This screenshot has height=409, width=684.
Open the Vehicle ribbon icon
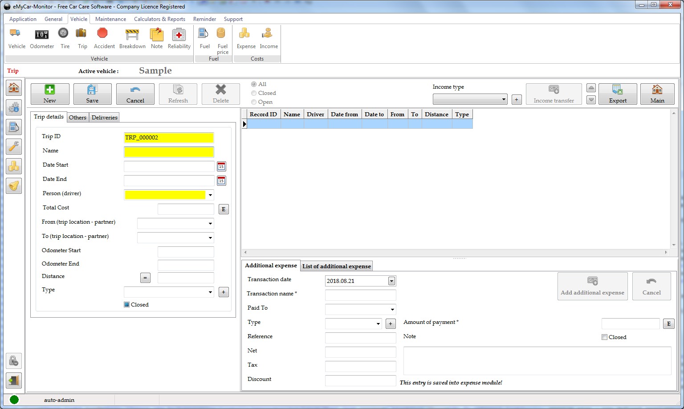tap(16, 38)
